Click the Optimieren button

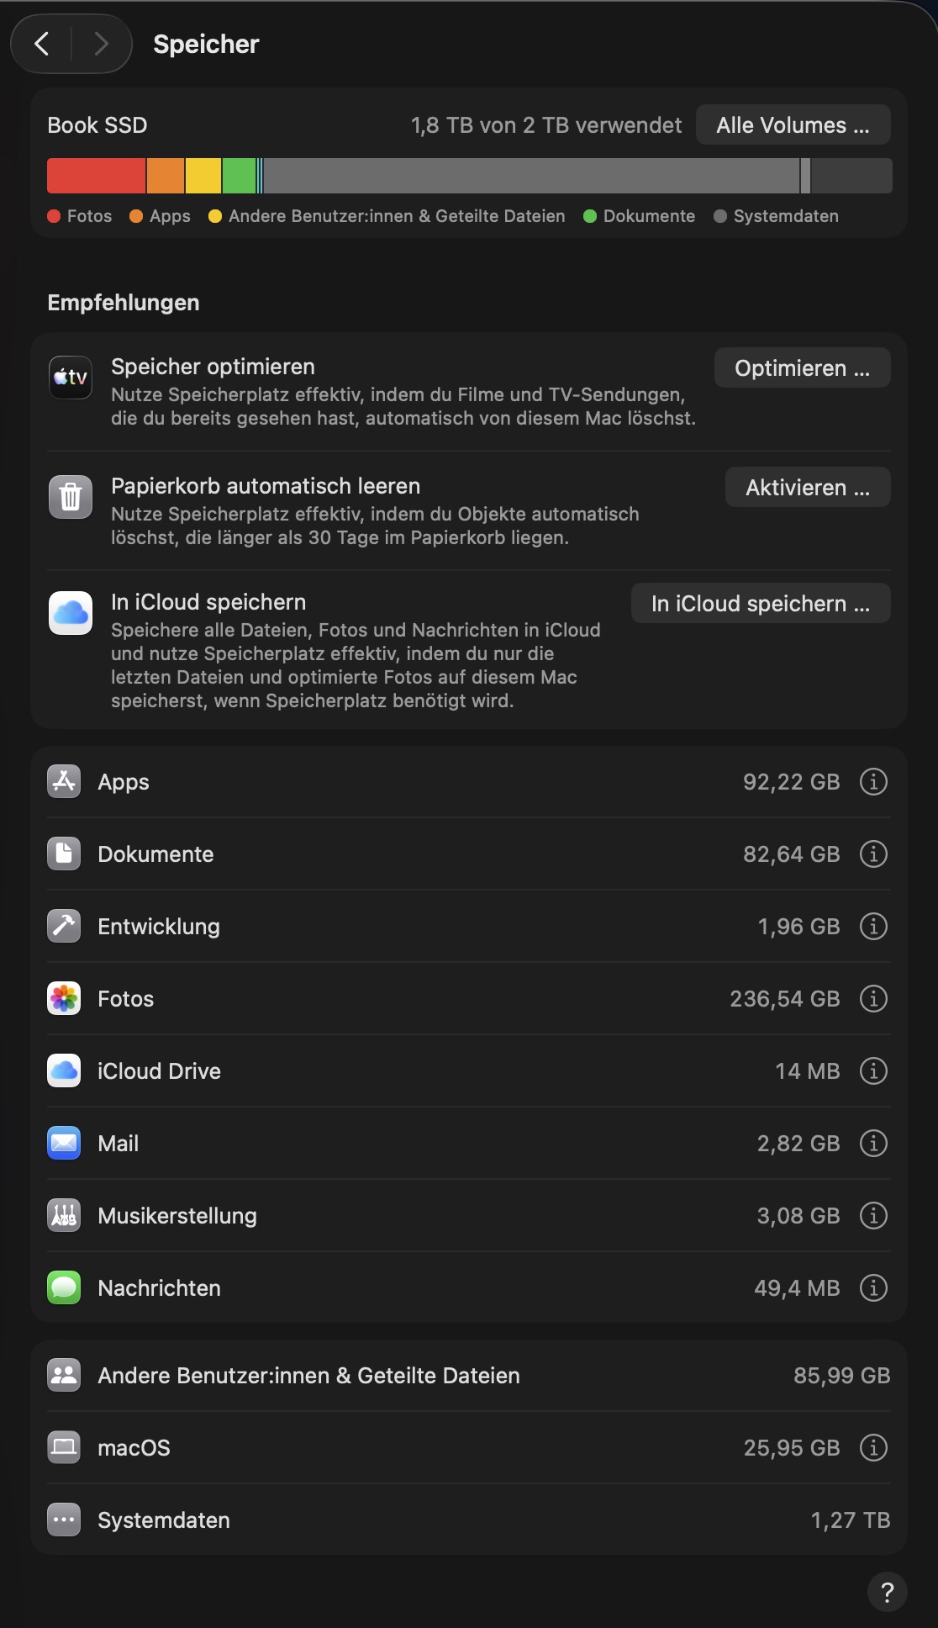click(802, 368)
